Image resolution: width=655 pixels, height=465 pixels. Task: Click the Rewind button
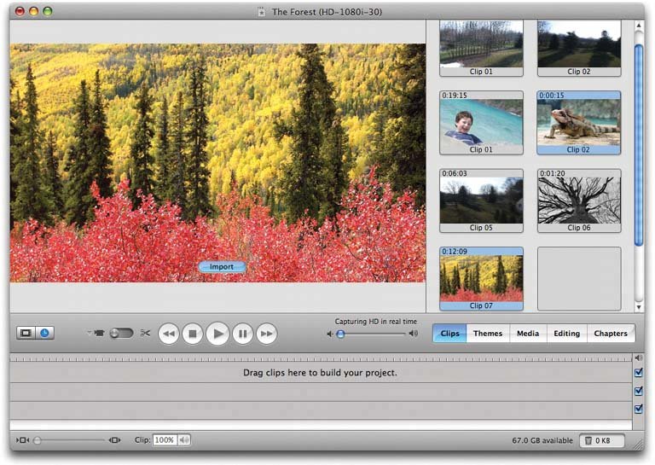pos(169,334)
